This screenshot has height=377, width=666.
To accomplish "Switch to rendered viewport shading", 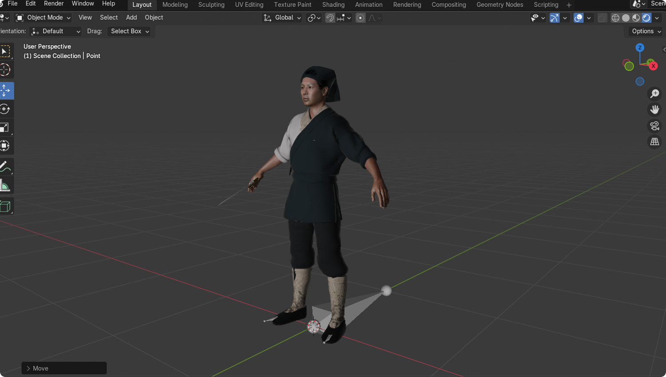I will click(646, 18).
